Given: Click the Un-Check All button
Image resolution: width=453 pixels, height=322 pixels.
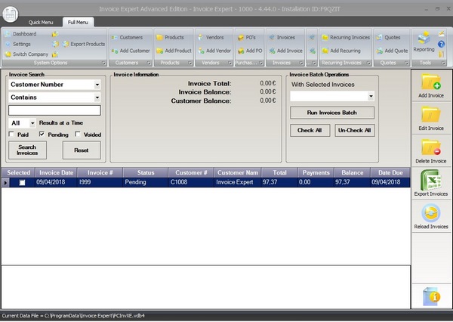Looking at the screenshot, I should coord(355,131).
